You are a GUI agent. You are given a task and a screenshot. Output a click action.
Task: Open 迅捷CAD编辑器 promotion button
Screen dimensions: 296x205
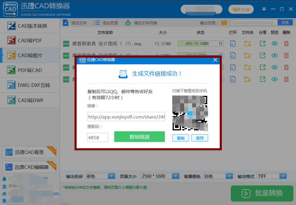pos(30,167)
